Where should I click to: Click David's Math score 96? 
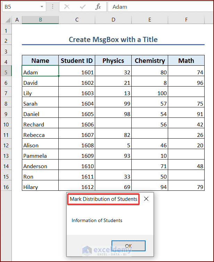(186, 81)
